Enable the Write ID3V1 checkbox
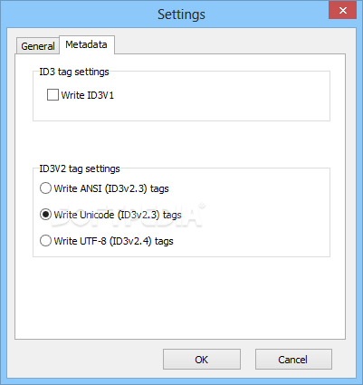 tap(53, 95)
